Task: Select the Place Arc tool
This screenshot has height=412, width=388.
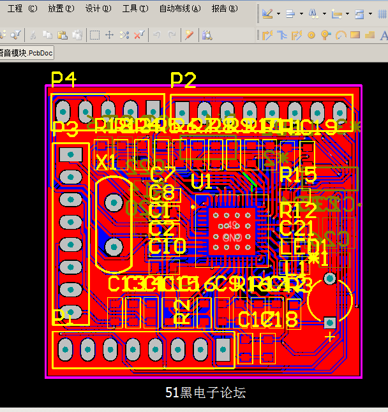Action: 341,34
